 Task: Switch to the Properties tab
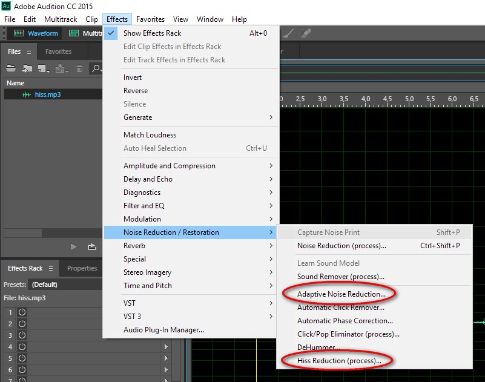pyautogui.click(x=82, y=268)
